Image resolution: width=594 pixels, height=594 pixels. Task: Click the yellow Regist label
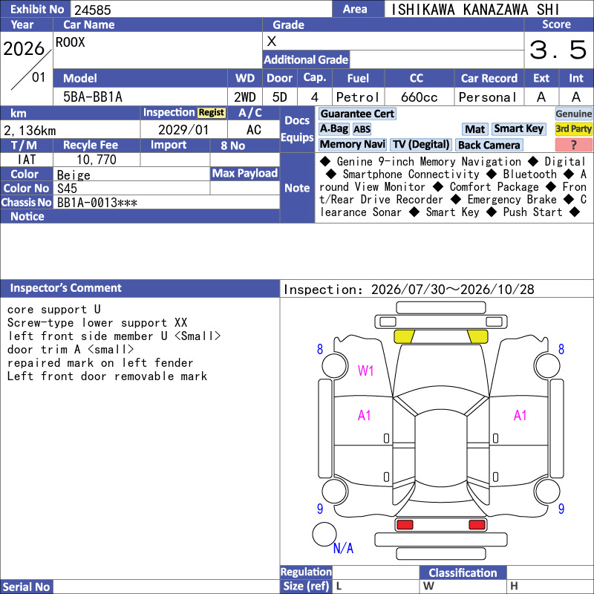(212, 113)
